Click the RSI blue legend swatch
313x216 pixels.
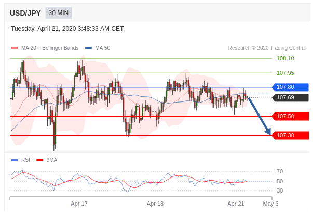(15, 160)
